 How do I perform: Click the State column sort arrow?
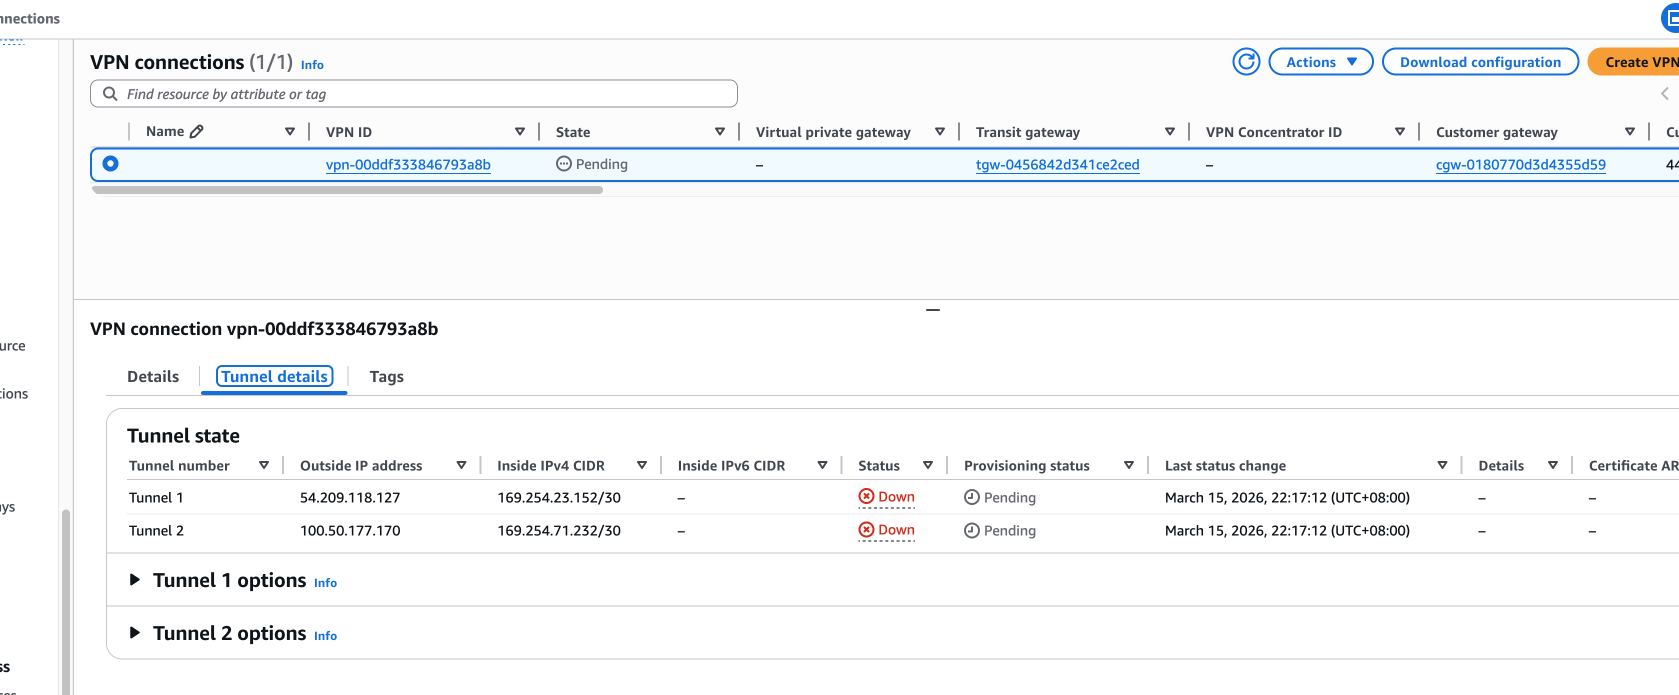[x=719, y=131]
